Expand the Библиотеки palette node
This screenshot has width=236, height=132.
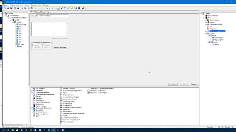point(32,91)
